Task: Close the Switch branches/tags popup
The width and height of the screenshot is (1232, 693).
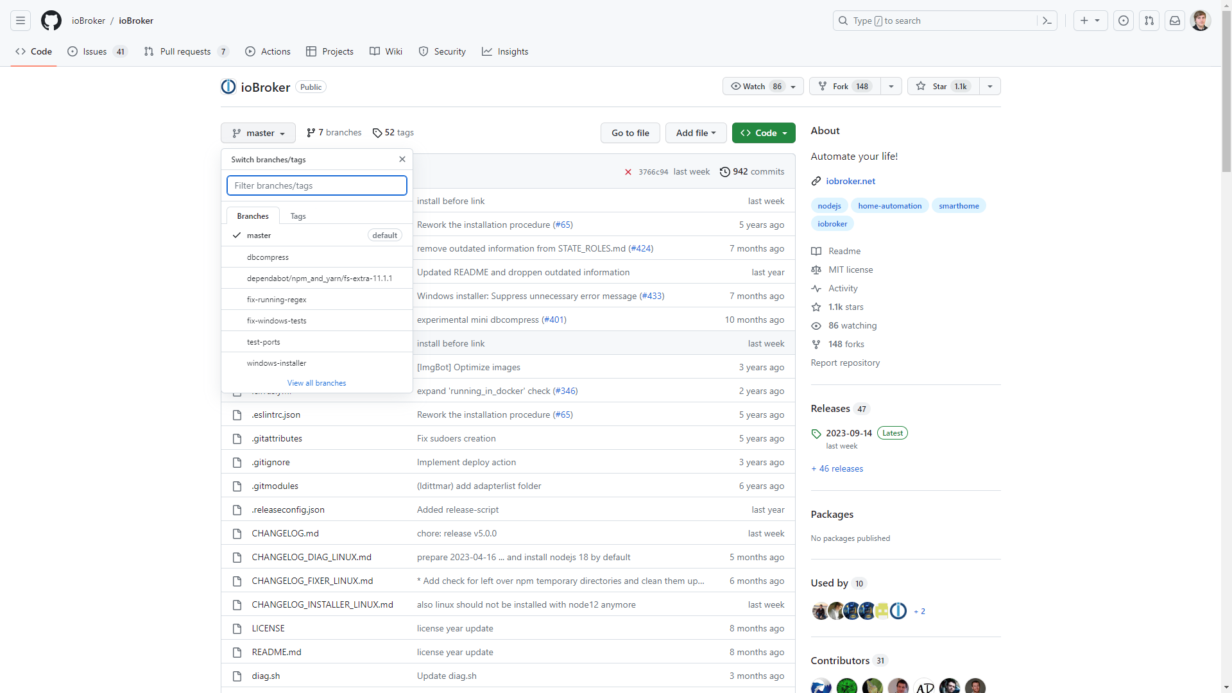Action: click(402, 159)
